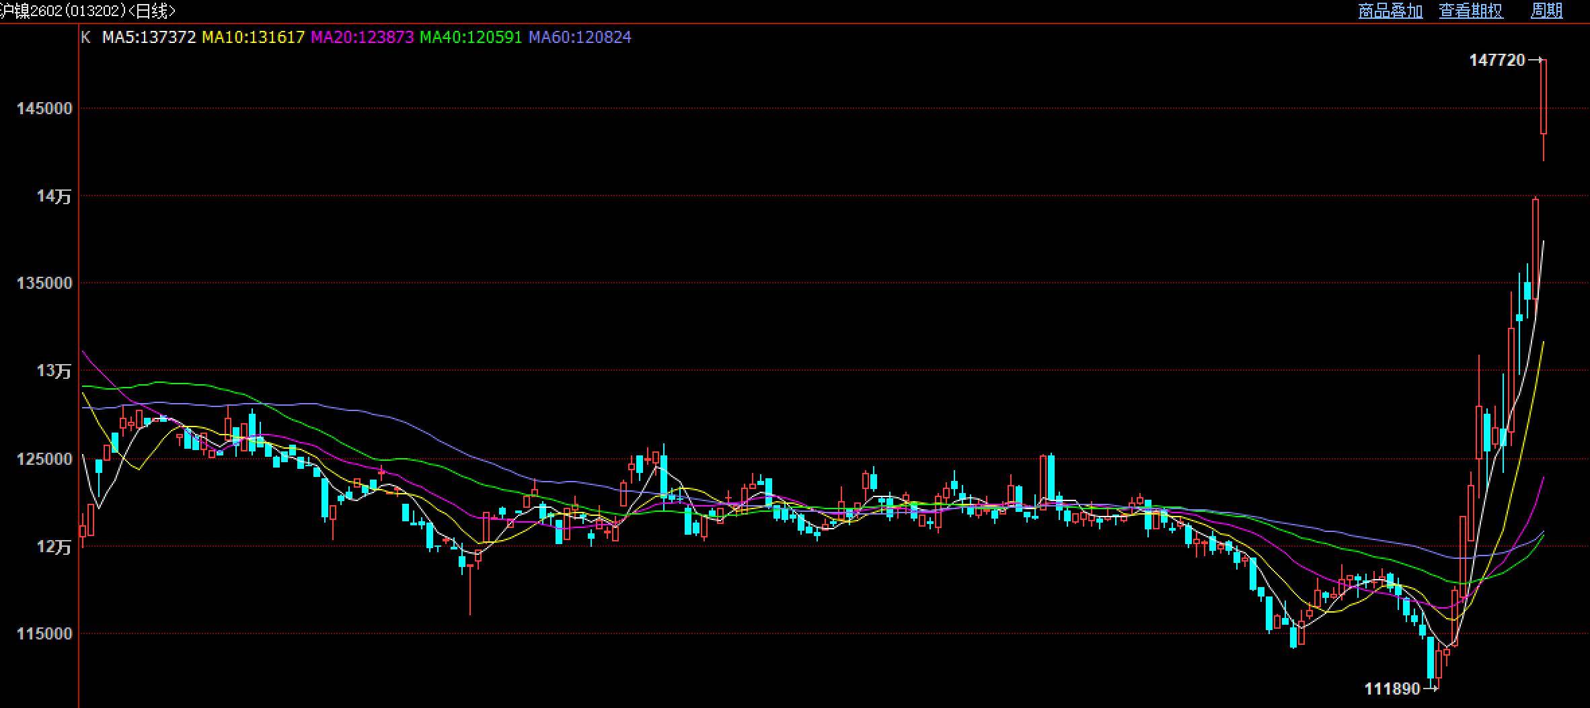Screen dimensions: 1590x708
Task: Select the K indicator label
Action: click(85, 38)
